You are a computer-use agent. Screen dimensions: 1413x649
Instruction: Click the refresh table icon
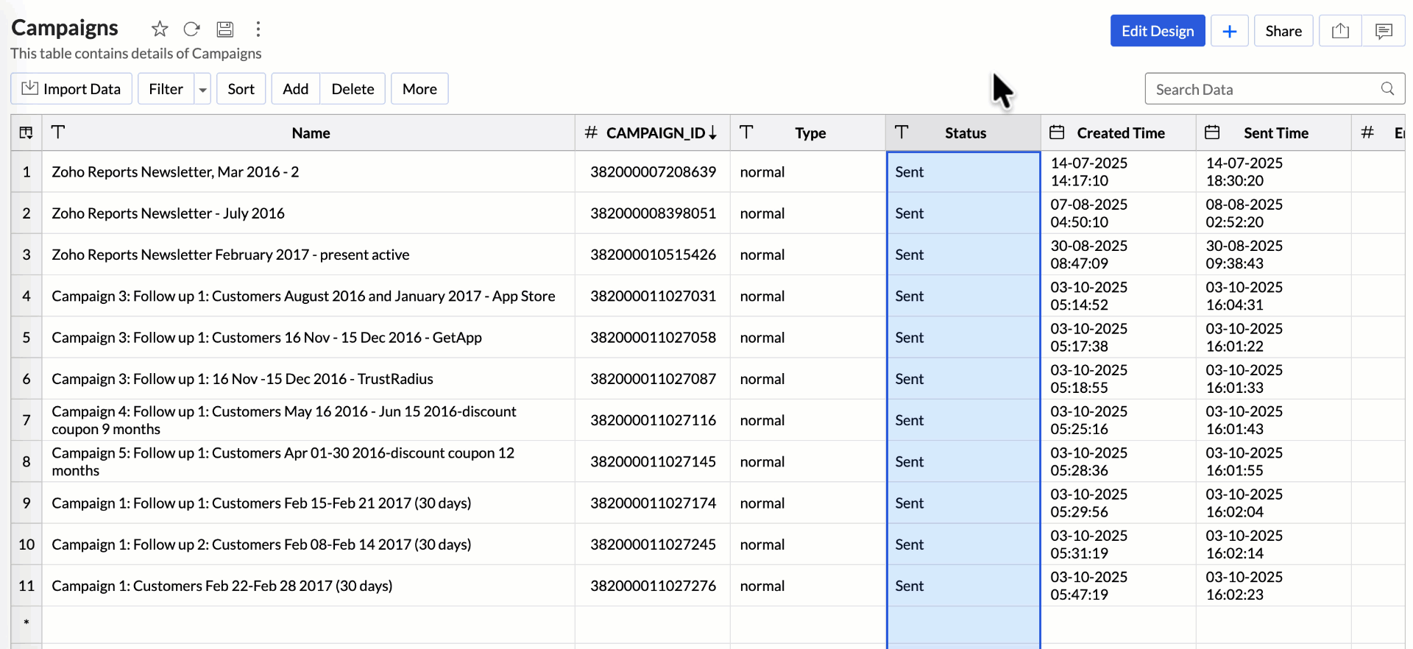(x=192, y=29)
